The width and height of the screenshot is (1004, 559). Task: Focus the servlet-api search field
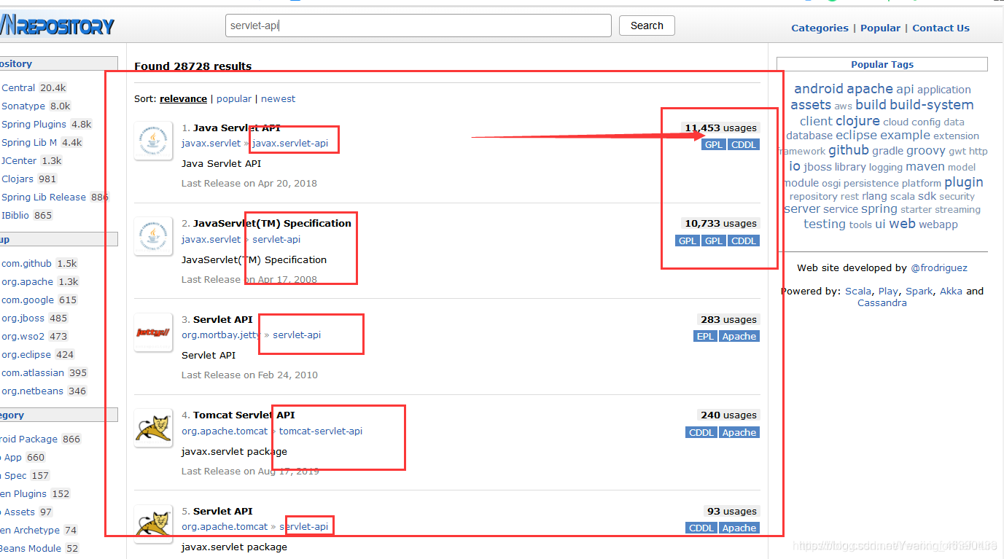[x=419, y=26]
